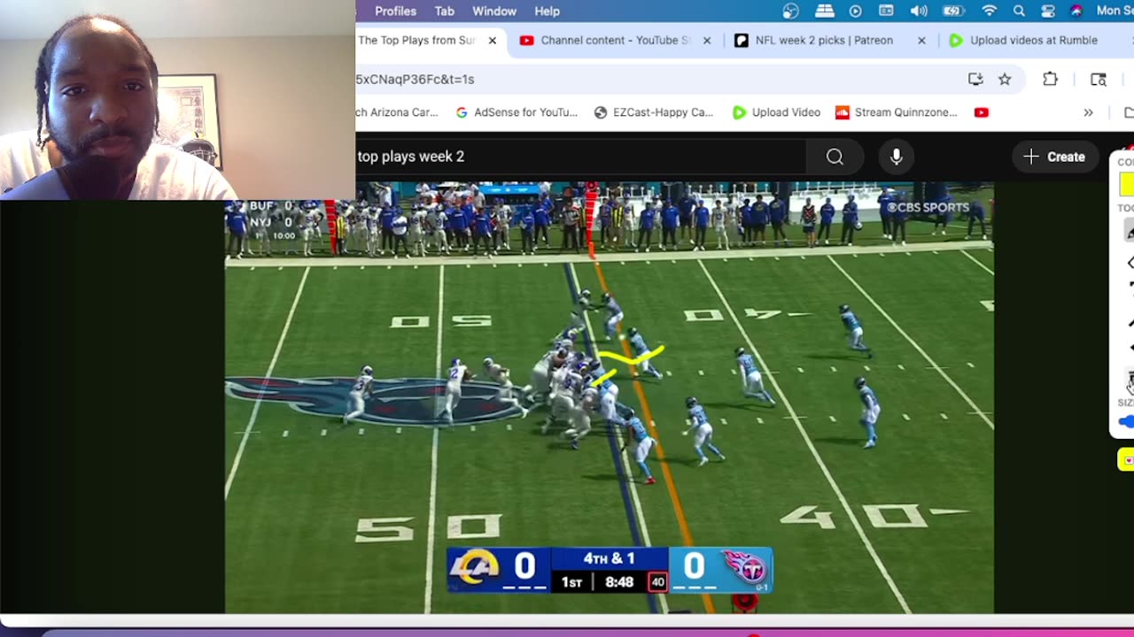Open the Arizona Car... bookmark
The height and width of the screenshot is (637, 1134).
[x=397, y=112]
